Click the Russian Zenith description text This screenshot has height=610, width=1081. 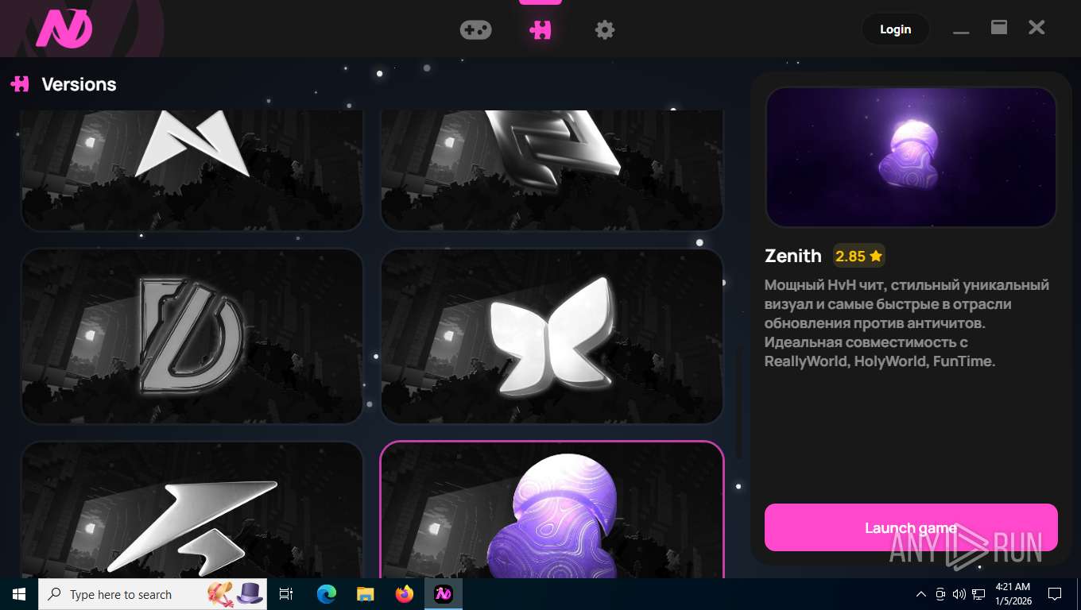click(x=907, y=323)
